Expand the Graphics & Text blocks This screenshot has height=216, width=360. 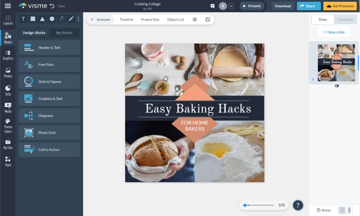(x=49, y=99)
